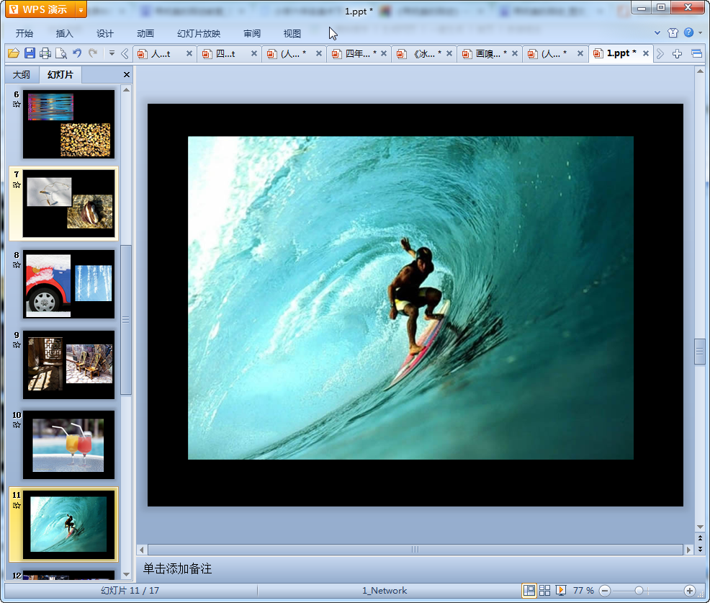Select slide 7 thumbnail with shell image
This screenshot has width=710, height=603.
tap(69, 204)
